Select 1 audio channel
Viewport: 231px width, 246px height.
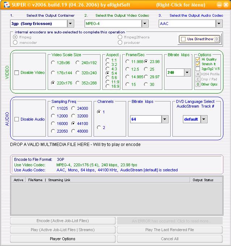(x=99, y=112)
